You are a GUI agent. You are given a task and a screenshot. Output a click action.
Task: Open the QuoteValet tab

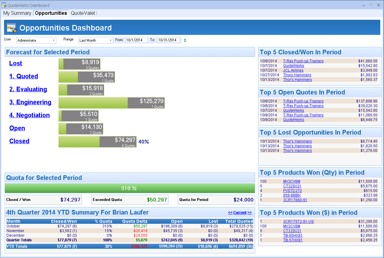coord(83,13)
